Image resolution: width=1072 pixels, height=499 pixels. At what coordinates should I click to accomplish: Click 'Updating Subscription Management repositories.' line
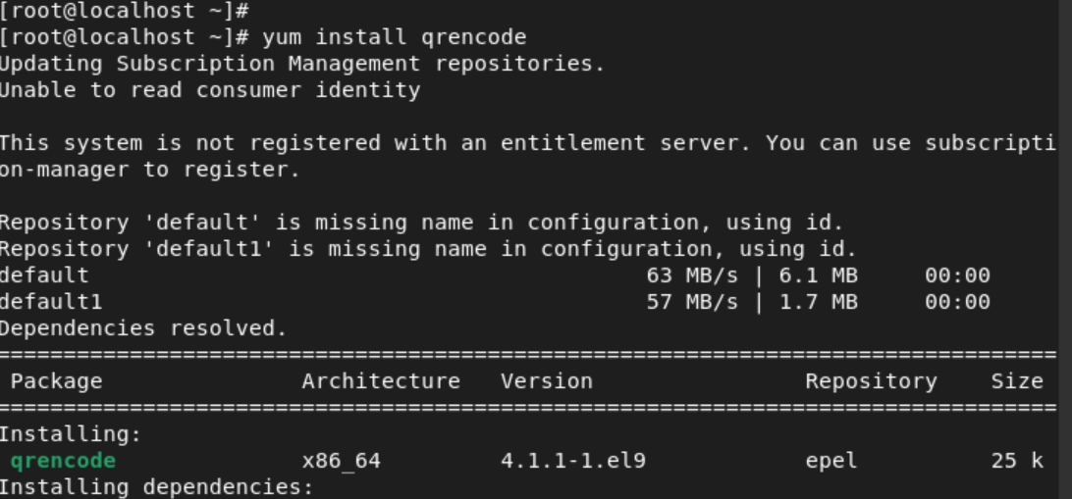(302, 64)
